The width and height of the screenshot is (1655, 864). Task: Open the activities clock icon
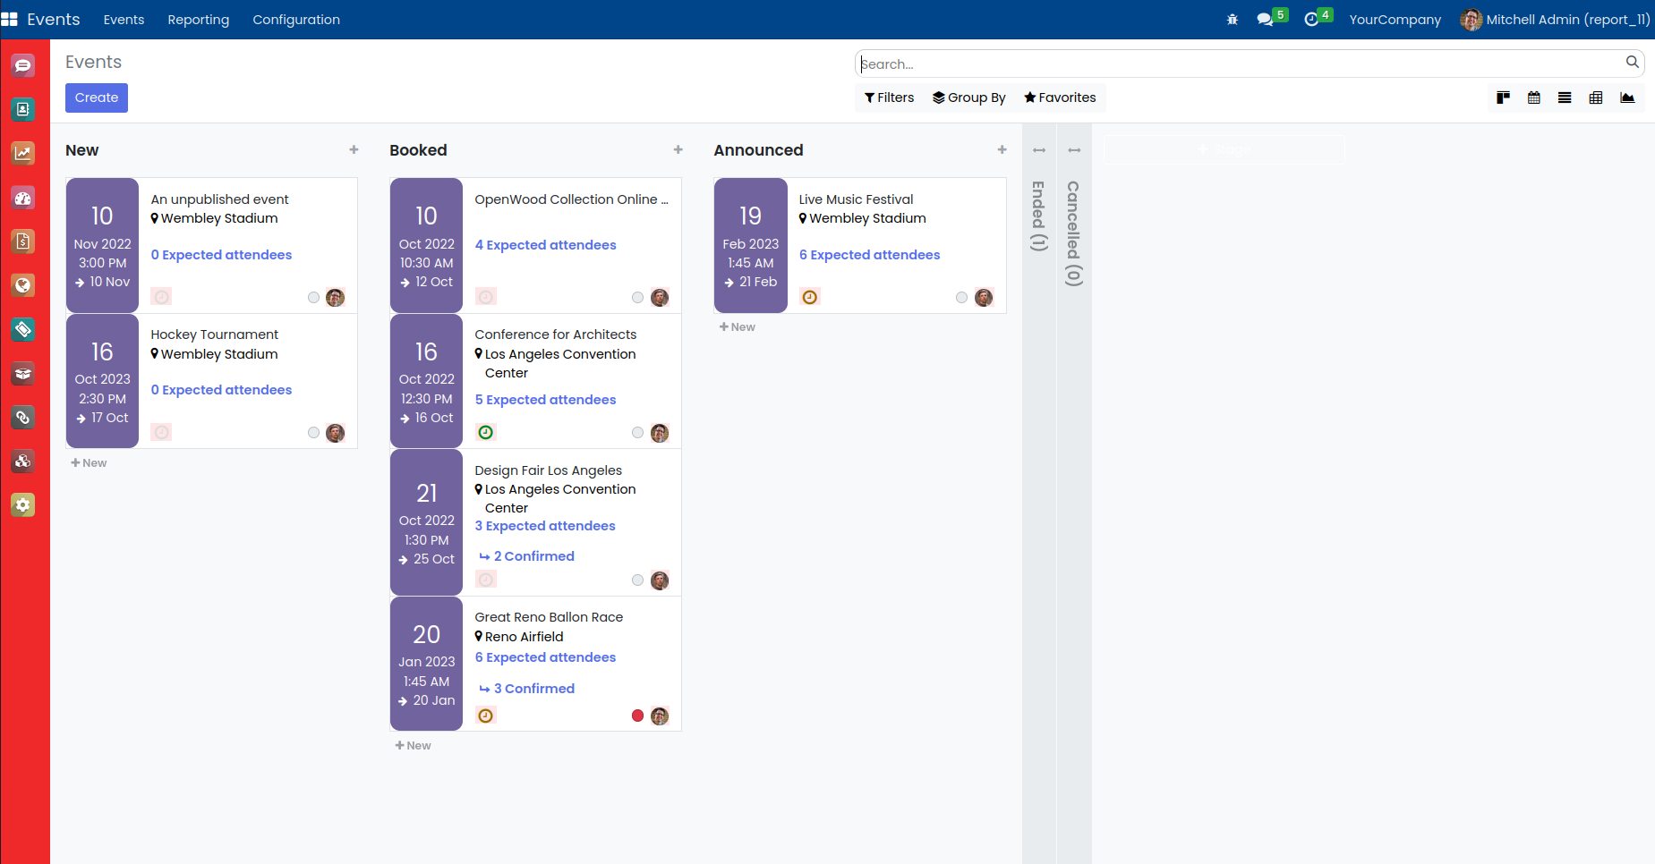coord(1311,20)
